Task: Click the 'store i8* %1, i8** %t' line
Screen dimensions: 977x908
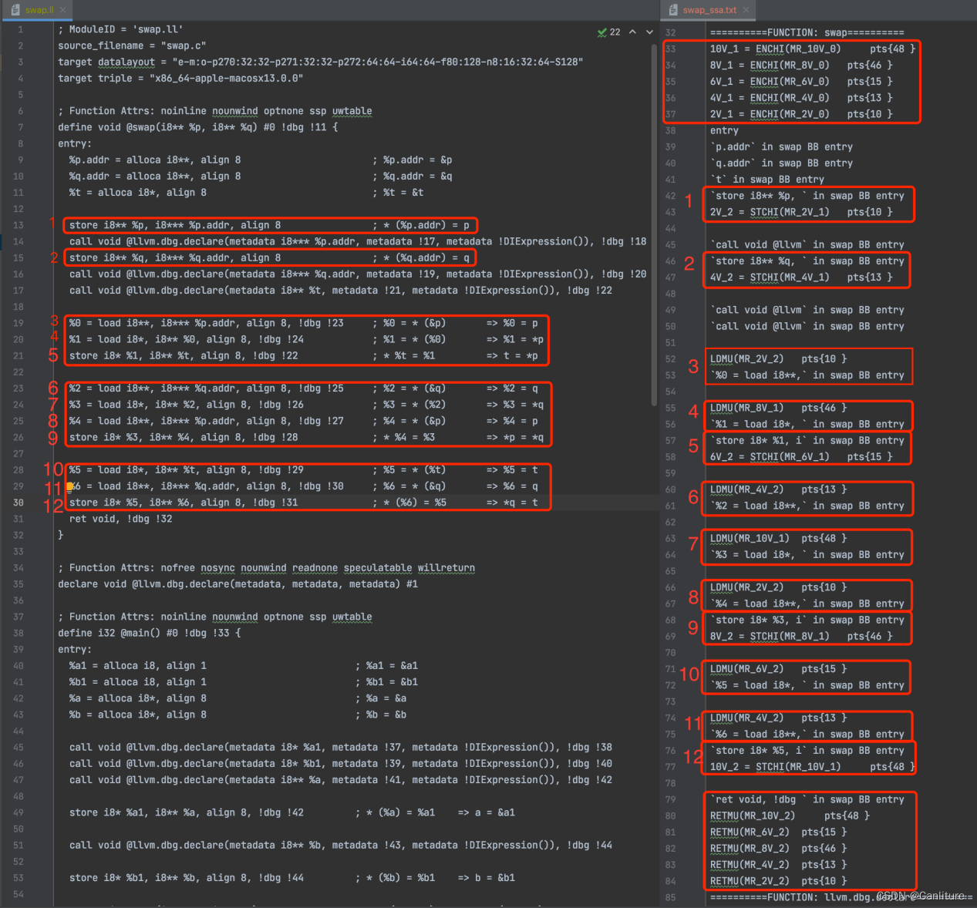Action: [303, 355]
